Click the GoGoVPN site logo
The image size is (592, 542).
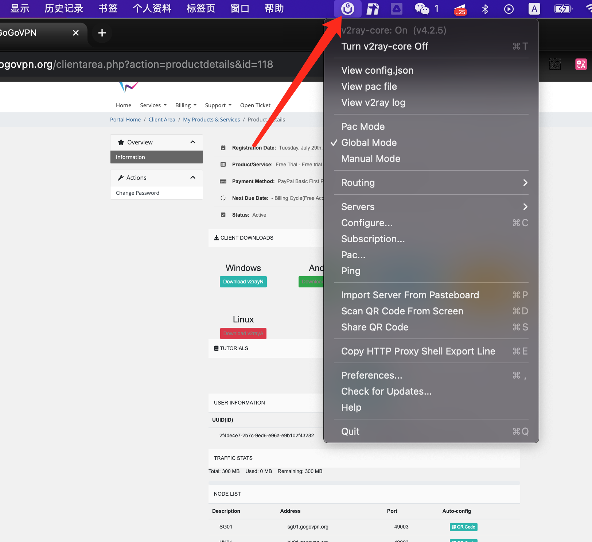(x=128, y=87)
